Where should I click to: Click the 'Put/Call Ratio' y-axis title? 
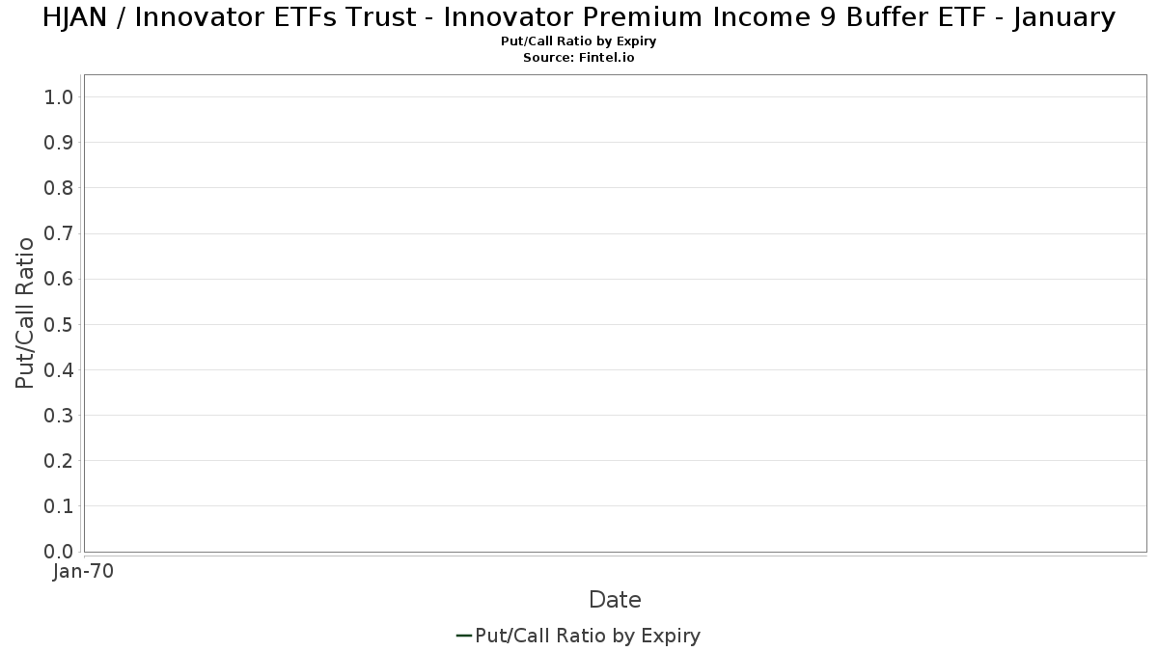point(25,312)
